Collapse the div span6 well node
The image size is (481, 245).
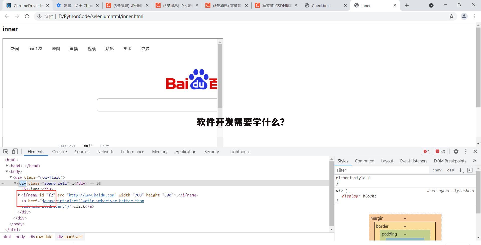click(x=15, y=183)
